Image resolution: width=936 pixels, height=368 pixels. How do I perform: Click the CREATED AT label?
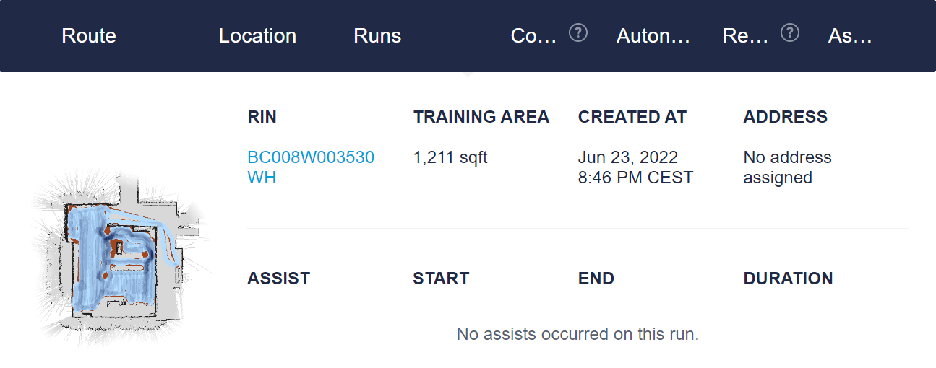click(632, 117)
